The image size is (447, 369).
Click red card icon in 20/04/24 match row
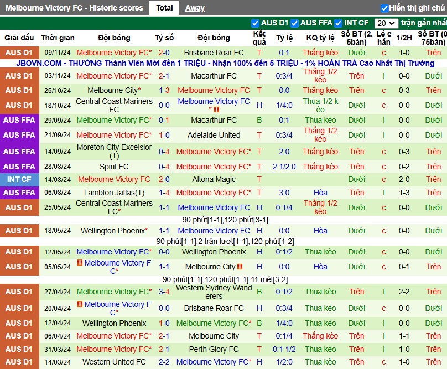80,304
